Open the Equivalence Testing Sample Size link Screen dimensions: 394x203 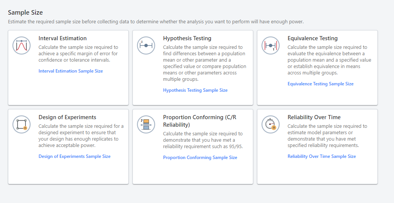point(320,84)
